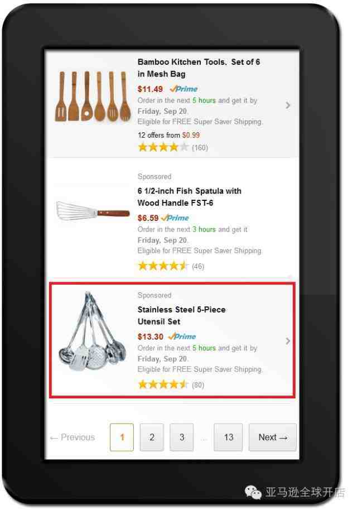The image size is (357, 510).
Task: Expand Stainless Steel Utensil Set chevron
Action: click(288, 341)
